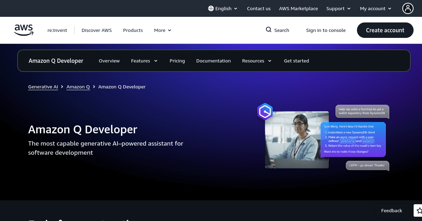Expand the English language dropdown

223,8
